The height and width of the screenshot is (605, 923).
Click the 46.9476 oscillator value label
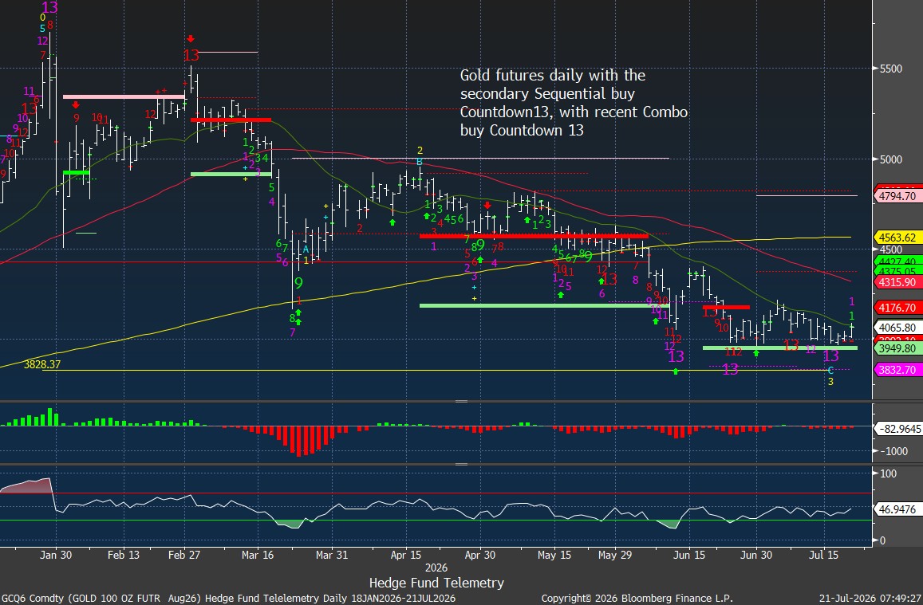pyautogui.click(x=899, y=510)
